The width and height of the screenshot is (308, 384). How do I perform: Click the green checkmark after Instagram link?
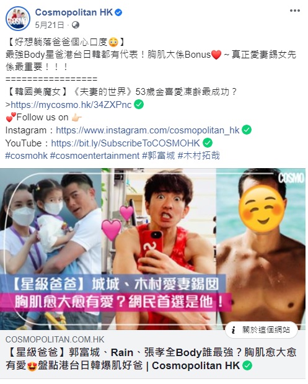[247, 130]
